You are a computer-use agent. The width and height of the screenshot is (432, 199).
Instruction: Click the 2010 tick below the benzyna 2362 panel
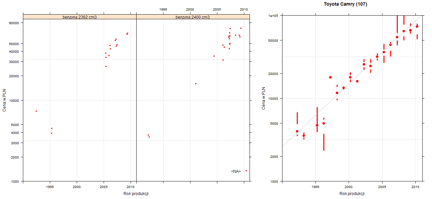point(131,187)
